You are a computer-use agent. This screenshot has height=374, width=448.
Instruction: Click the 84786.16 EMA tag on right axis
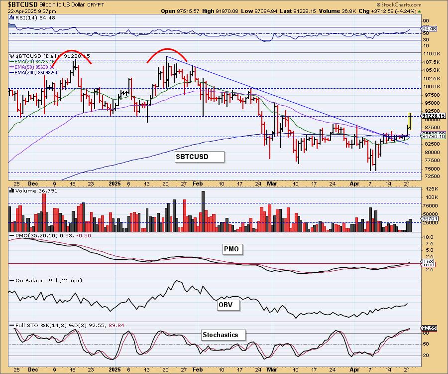click(x=434, y=137)
